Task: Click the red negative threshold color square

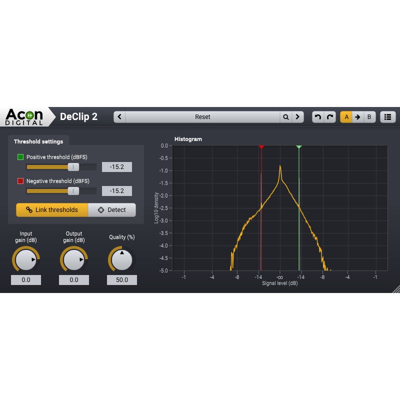Action: point(20,181)
